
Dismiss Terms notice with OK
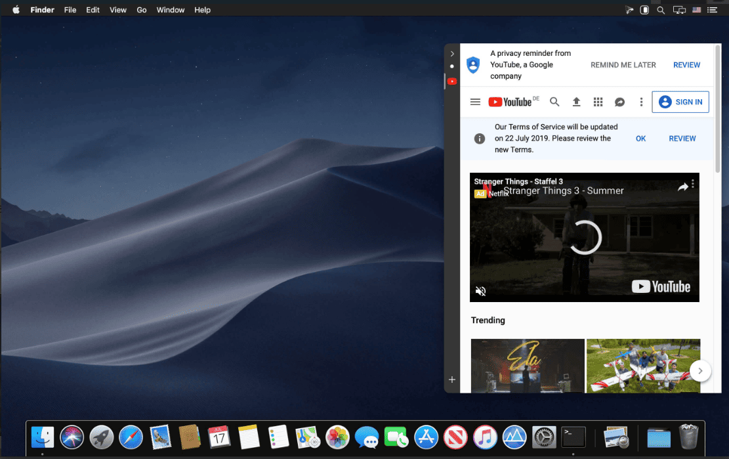point(640,139)
